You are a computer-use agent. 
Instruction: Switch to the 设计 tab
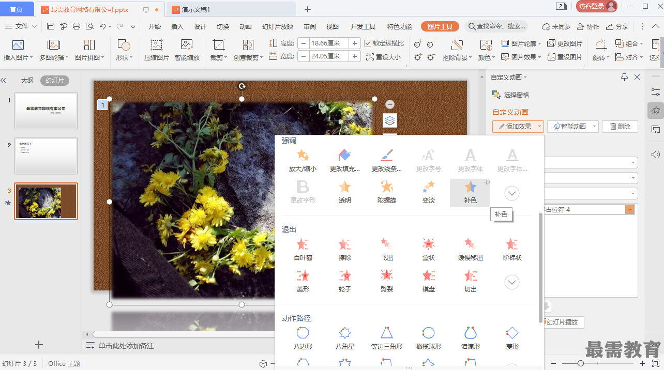[x=200, y=27]
